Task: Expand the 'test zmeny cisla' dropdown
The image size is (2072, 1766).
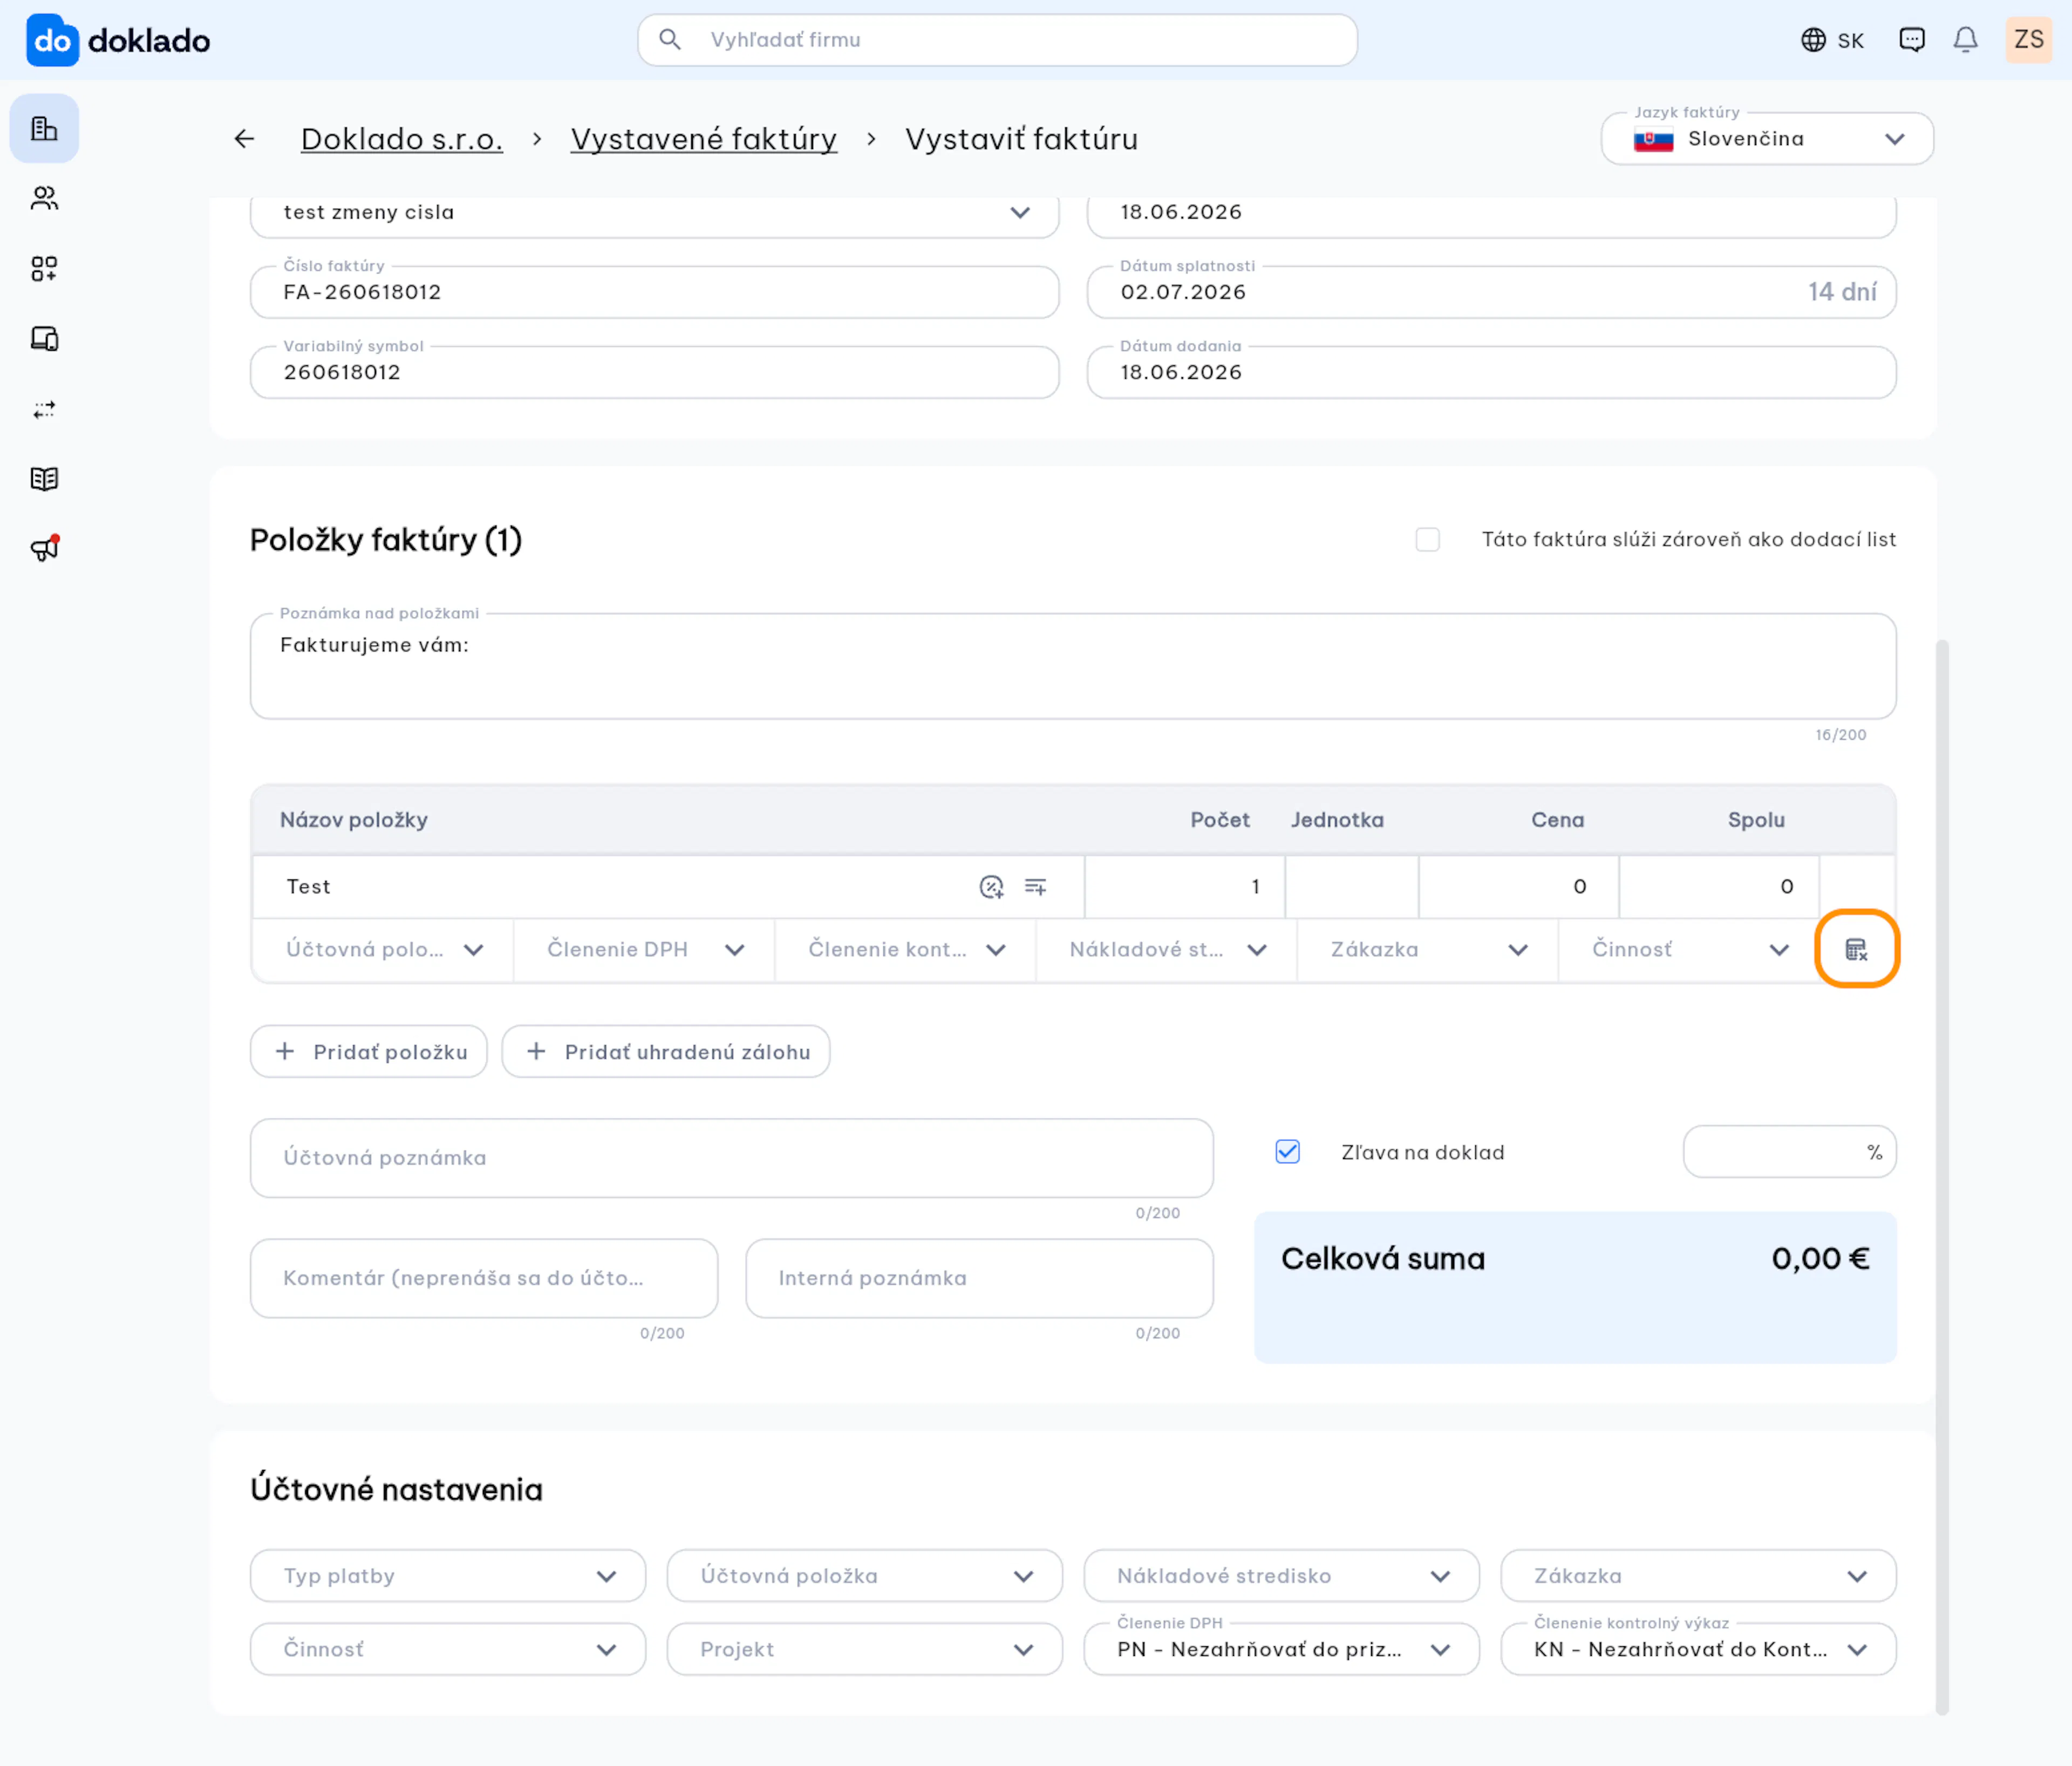Action: coord(654,212)
